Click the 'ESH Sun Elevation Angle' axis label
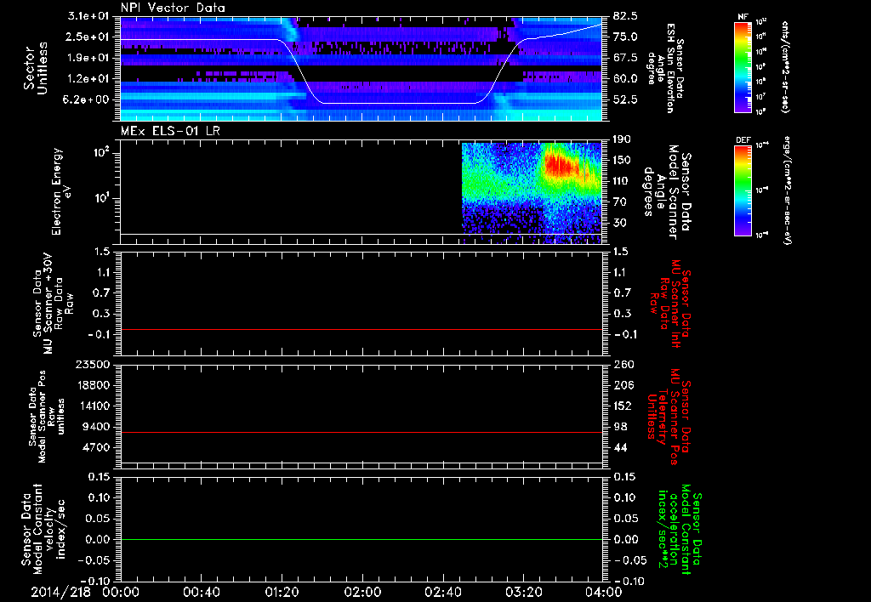The image size is (871, 602). tap(666, 68)
